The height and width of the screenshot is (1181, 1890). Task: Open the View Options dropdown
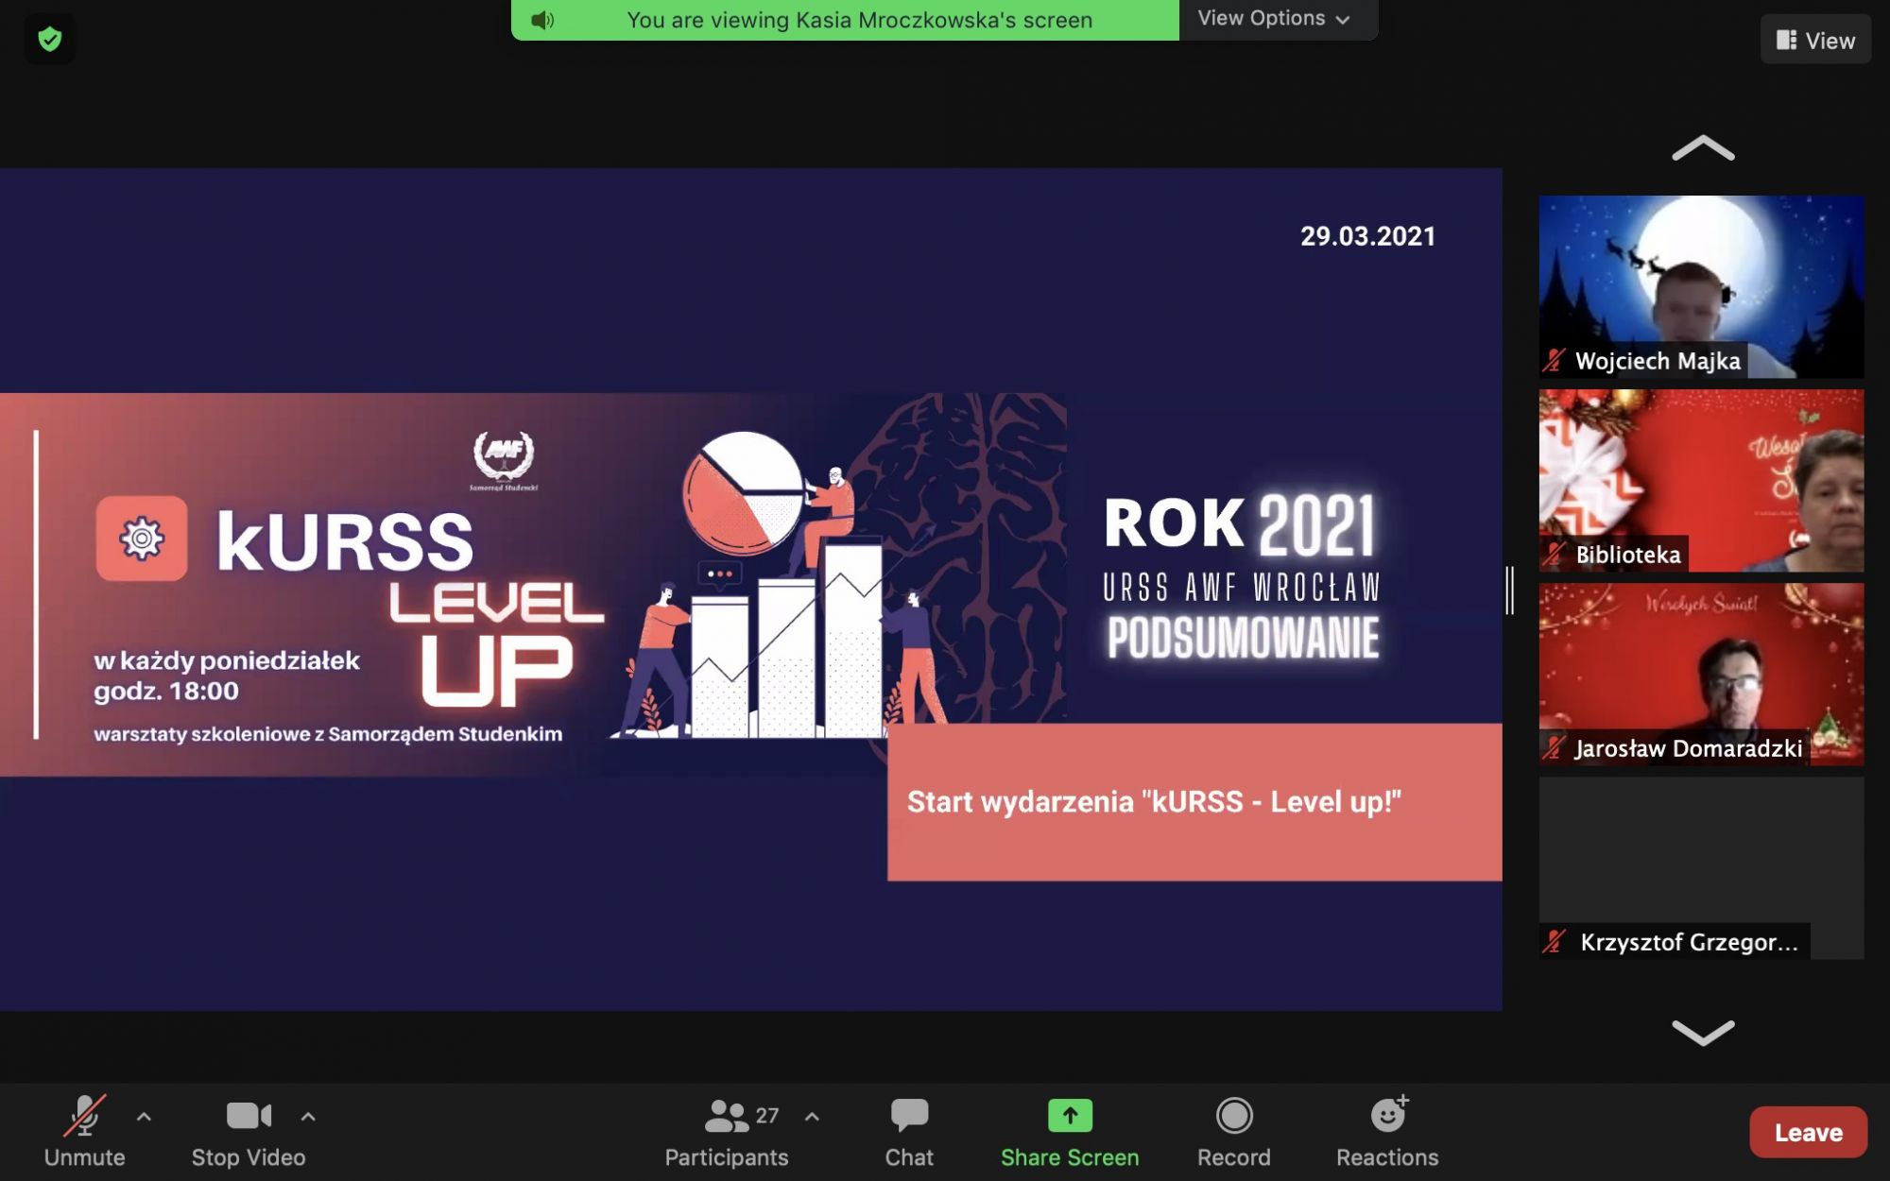click(1274, 19)
